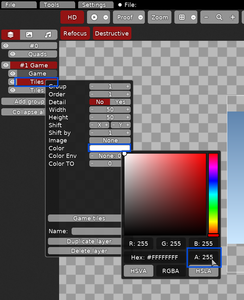This screenshot has height=300, width=244.
Task: Toggle visibility of the Quads layer
Action: pos(13,54)
